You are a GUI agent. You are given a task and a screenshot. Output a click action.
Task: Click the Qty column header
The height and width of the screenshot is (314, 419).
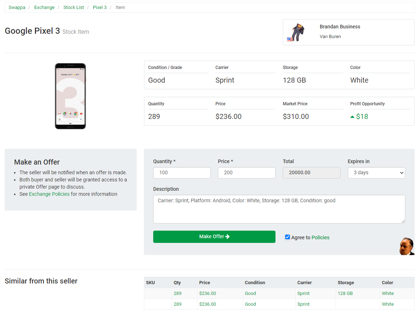pos(177,282)
